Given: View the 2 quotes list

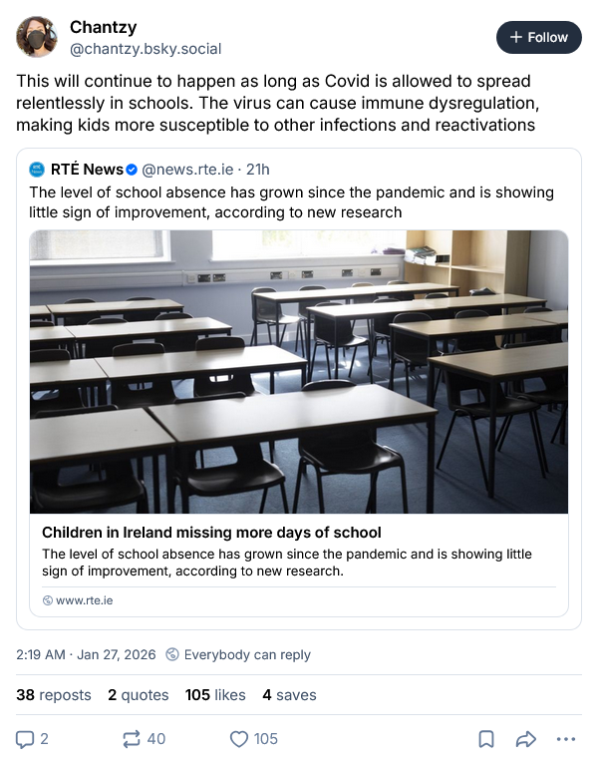Looking at the screenshot, I should (138, 695).
